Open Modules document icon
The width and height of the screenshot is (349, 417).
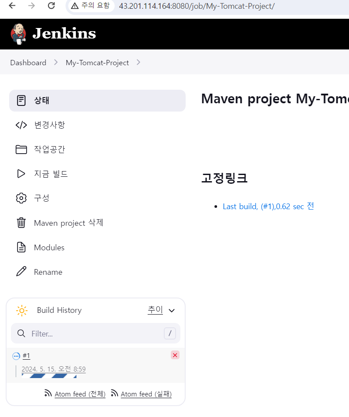(21, 247)
